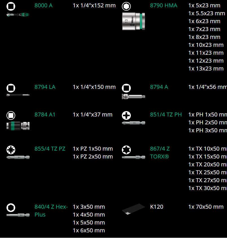The image size is (227, 238).
Task: Select the 1x 70x50 mm label size
Action: pos(206,207)
